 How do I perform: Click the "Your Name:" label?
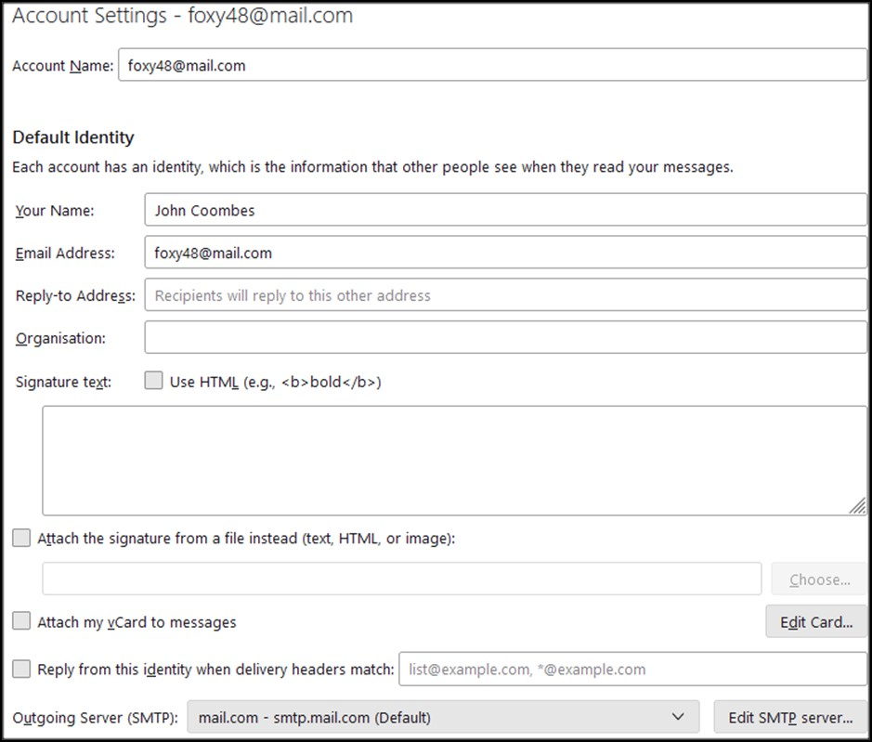click(55, 211)
